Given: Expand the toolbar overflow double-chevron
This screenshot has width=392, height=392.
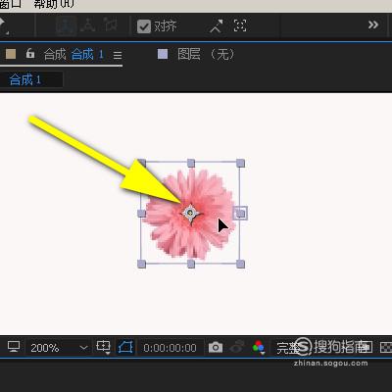Looking at the screenshot, I should click(x=373, y=24).
